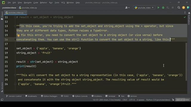Open the Notifications tool window bell
Viewport: 191px width, 107px height.
[x=189, y=13]
